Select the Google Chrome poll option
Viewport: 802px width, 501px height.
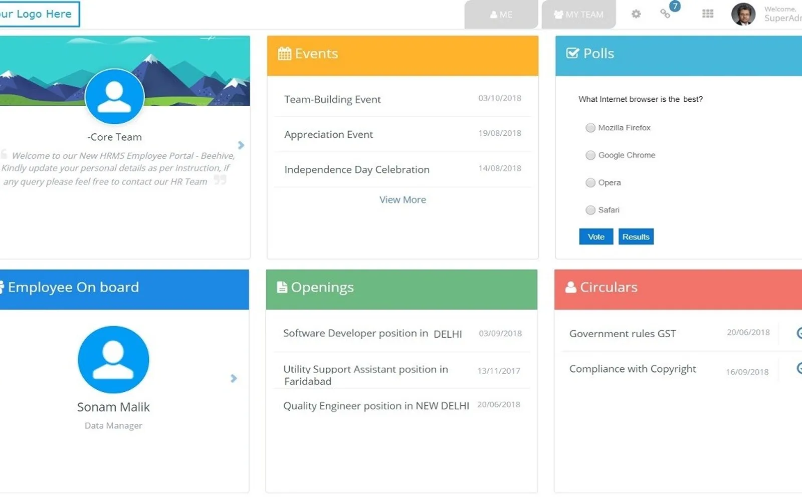[590, 155]
